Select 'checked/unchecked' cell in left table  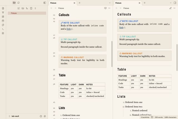click(95, 96)
